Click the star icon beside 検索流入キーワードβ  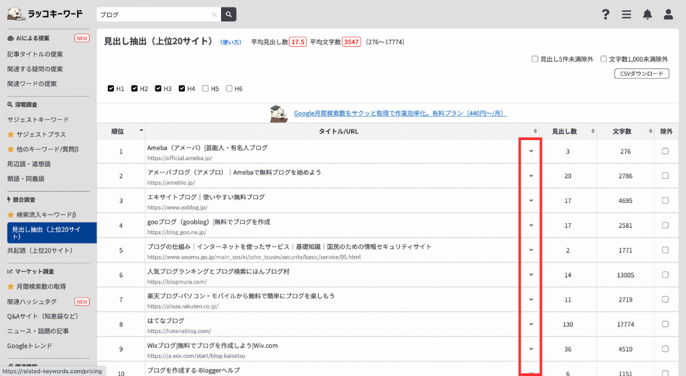click(x=11, y=214)
